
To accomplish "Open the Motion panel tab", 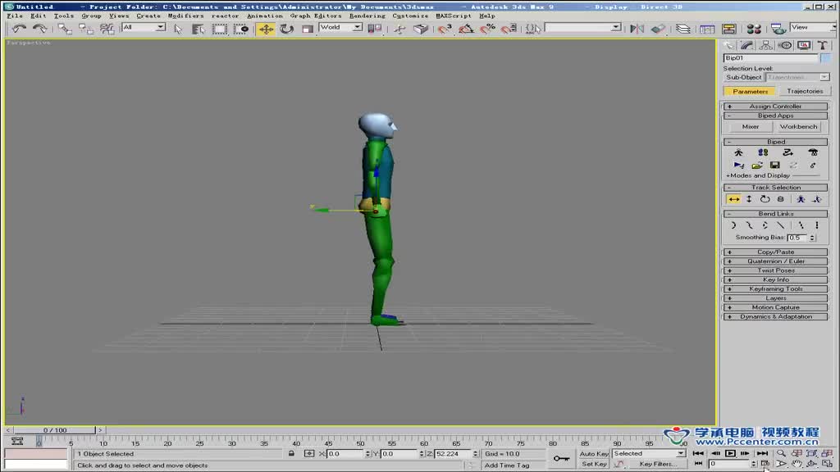I will [785, 46].
